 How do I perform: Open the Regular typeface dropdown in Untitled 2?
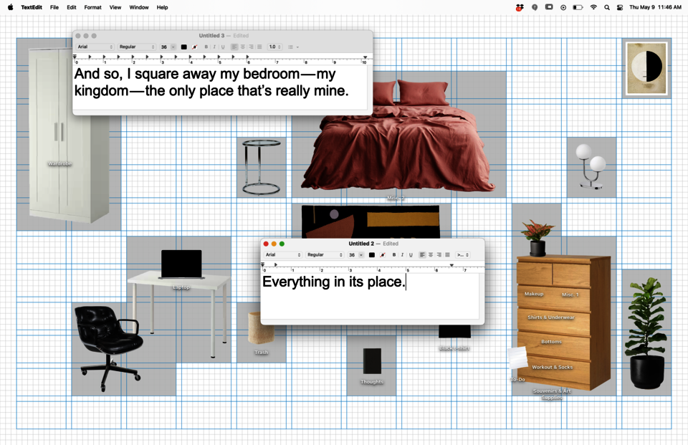click(325, 254)
